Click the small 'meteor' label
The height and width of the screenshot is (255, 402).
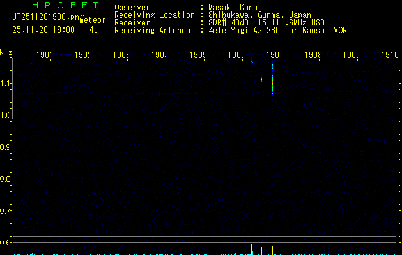click(93, 20)
